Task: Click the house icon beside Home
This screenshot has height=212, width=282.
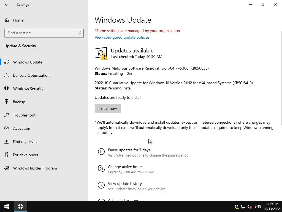Action: click(7, 20)
